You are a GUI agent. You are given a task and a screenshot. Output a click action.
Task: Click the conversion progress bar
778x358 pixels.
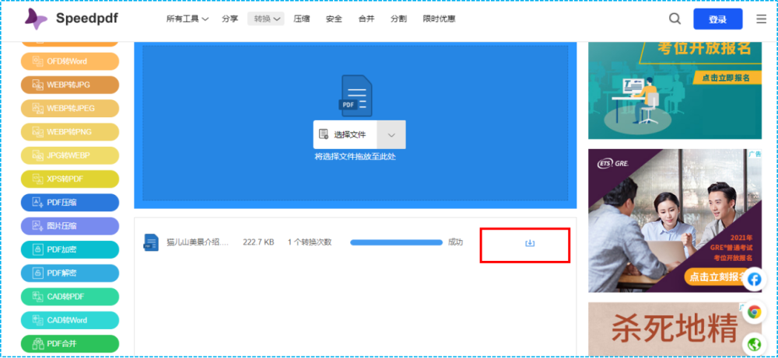pyautogui.click(x=396, y=242)
